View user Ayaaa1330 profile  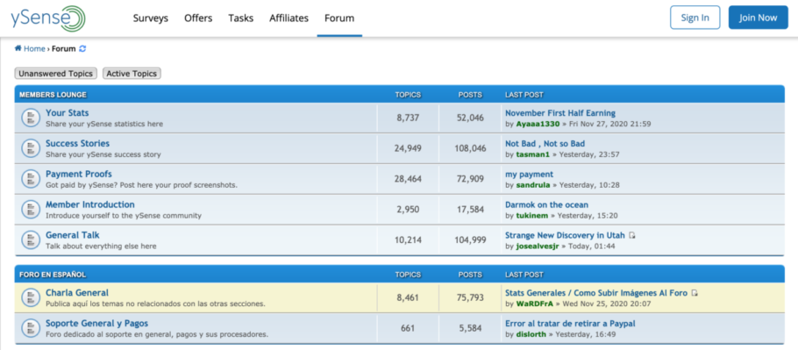538,124
